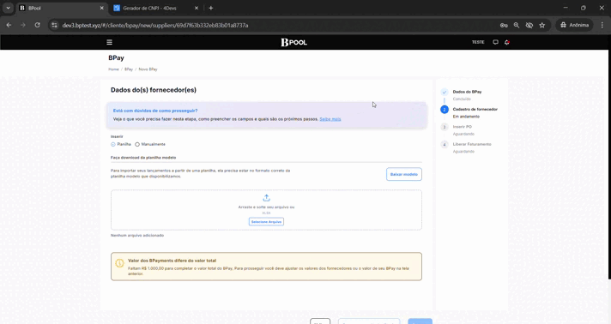Click TESTE user label in header
The image size is (611, 324).
[x=478, y=42]
